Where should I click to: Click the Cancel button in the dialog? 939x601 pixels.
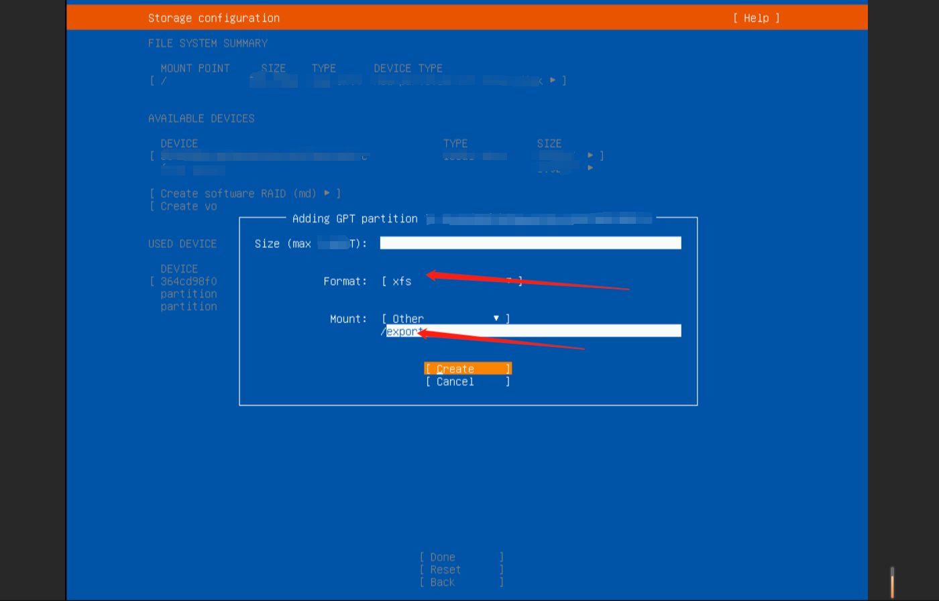tap(467, 381)
